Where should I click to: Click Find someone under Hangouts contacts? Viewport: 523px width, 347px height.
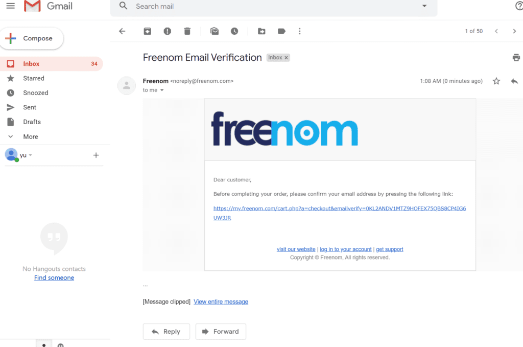(x=54, y=277)
